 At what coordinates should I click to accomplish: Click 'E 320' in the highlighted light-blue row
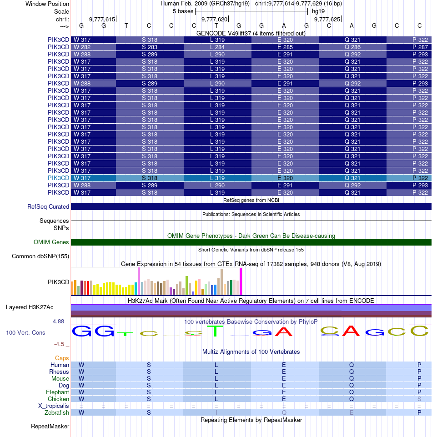tap(285, 178)
